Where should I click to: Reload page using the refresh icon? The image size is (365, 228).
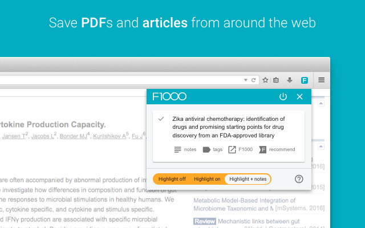[x=253, y=80]
